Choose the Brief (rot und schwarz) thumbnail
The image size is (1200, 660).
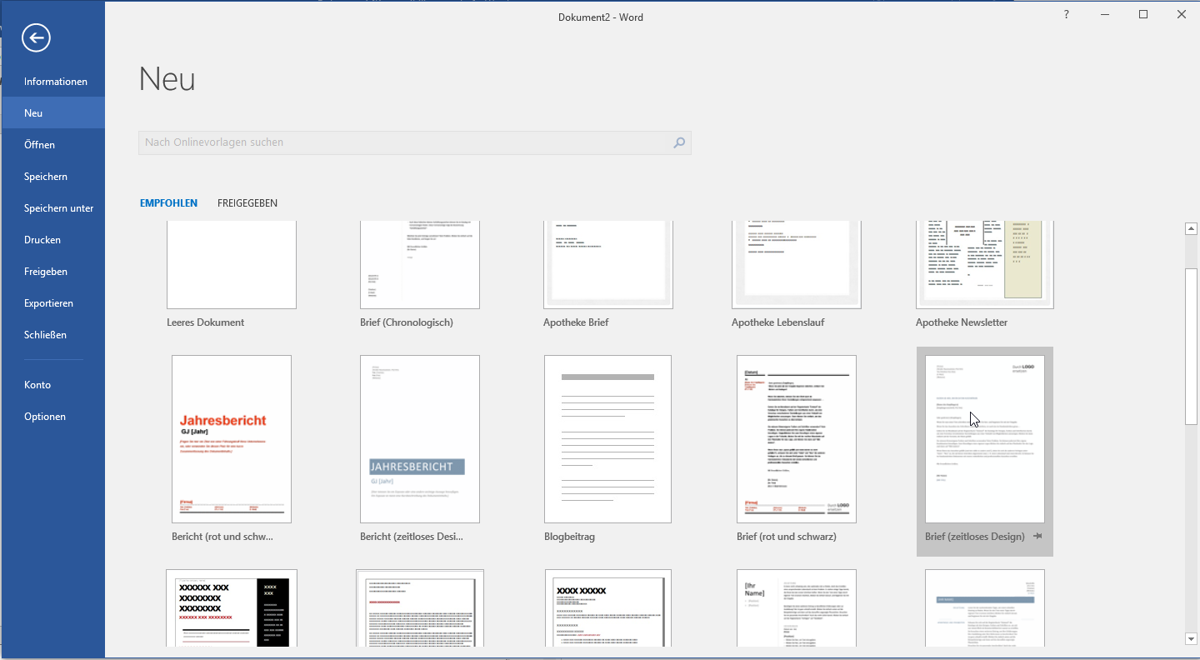click(797, 439)
